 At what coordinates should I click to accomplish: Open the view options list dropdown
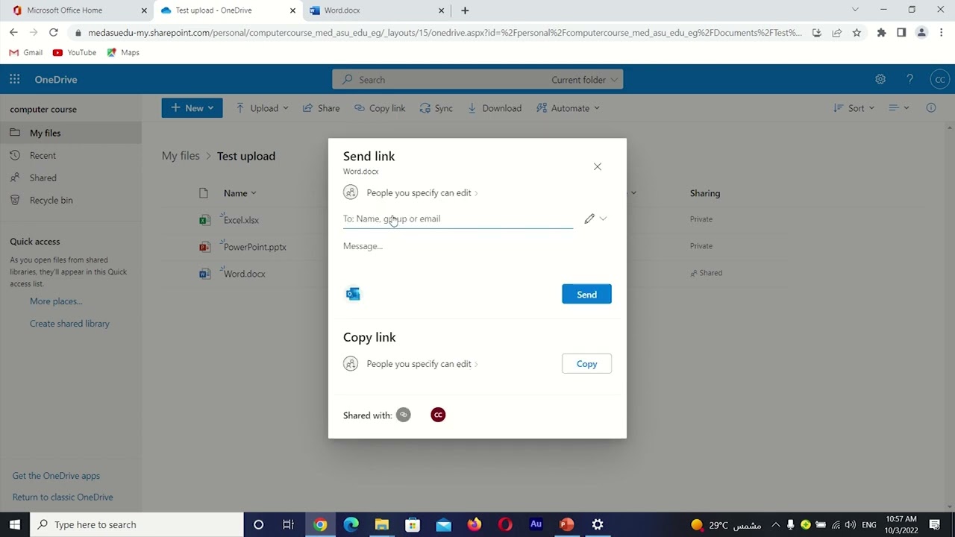899,108
